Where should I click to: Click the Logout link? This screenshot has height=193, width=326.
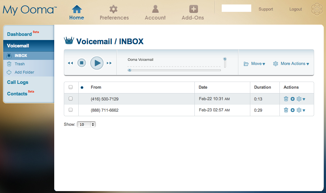click(296, 9)
